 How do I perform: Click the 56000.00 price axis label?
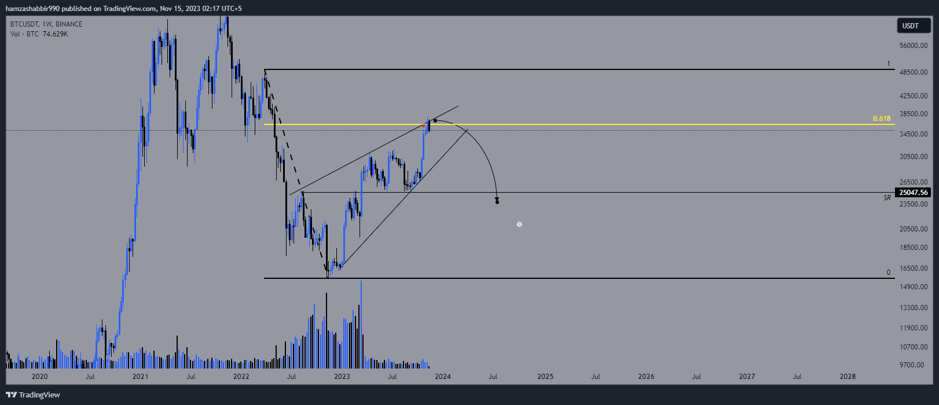(x=914, y=46)
